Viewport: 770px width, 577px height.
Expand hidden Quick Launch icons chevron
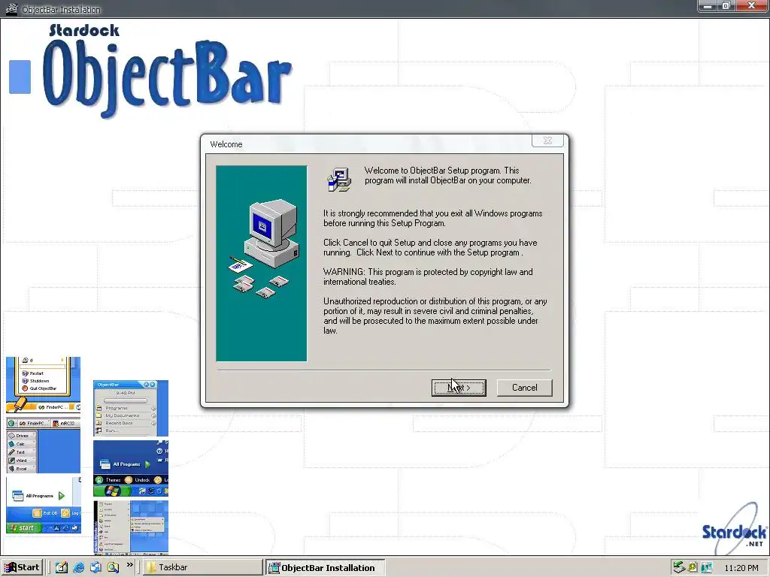129,565
